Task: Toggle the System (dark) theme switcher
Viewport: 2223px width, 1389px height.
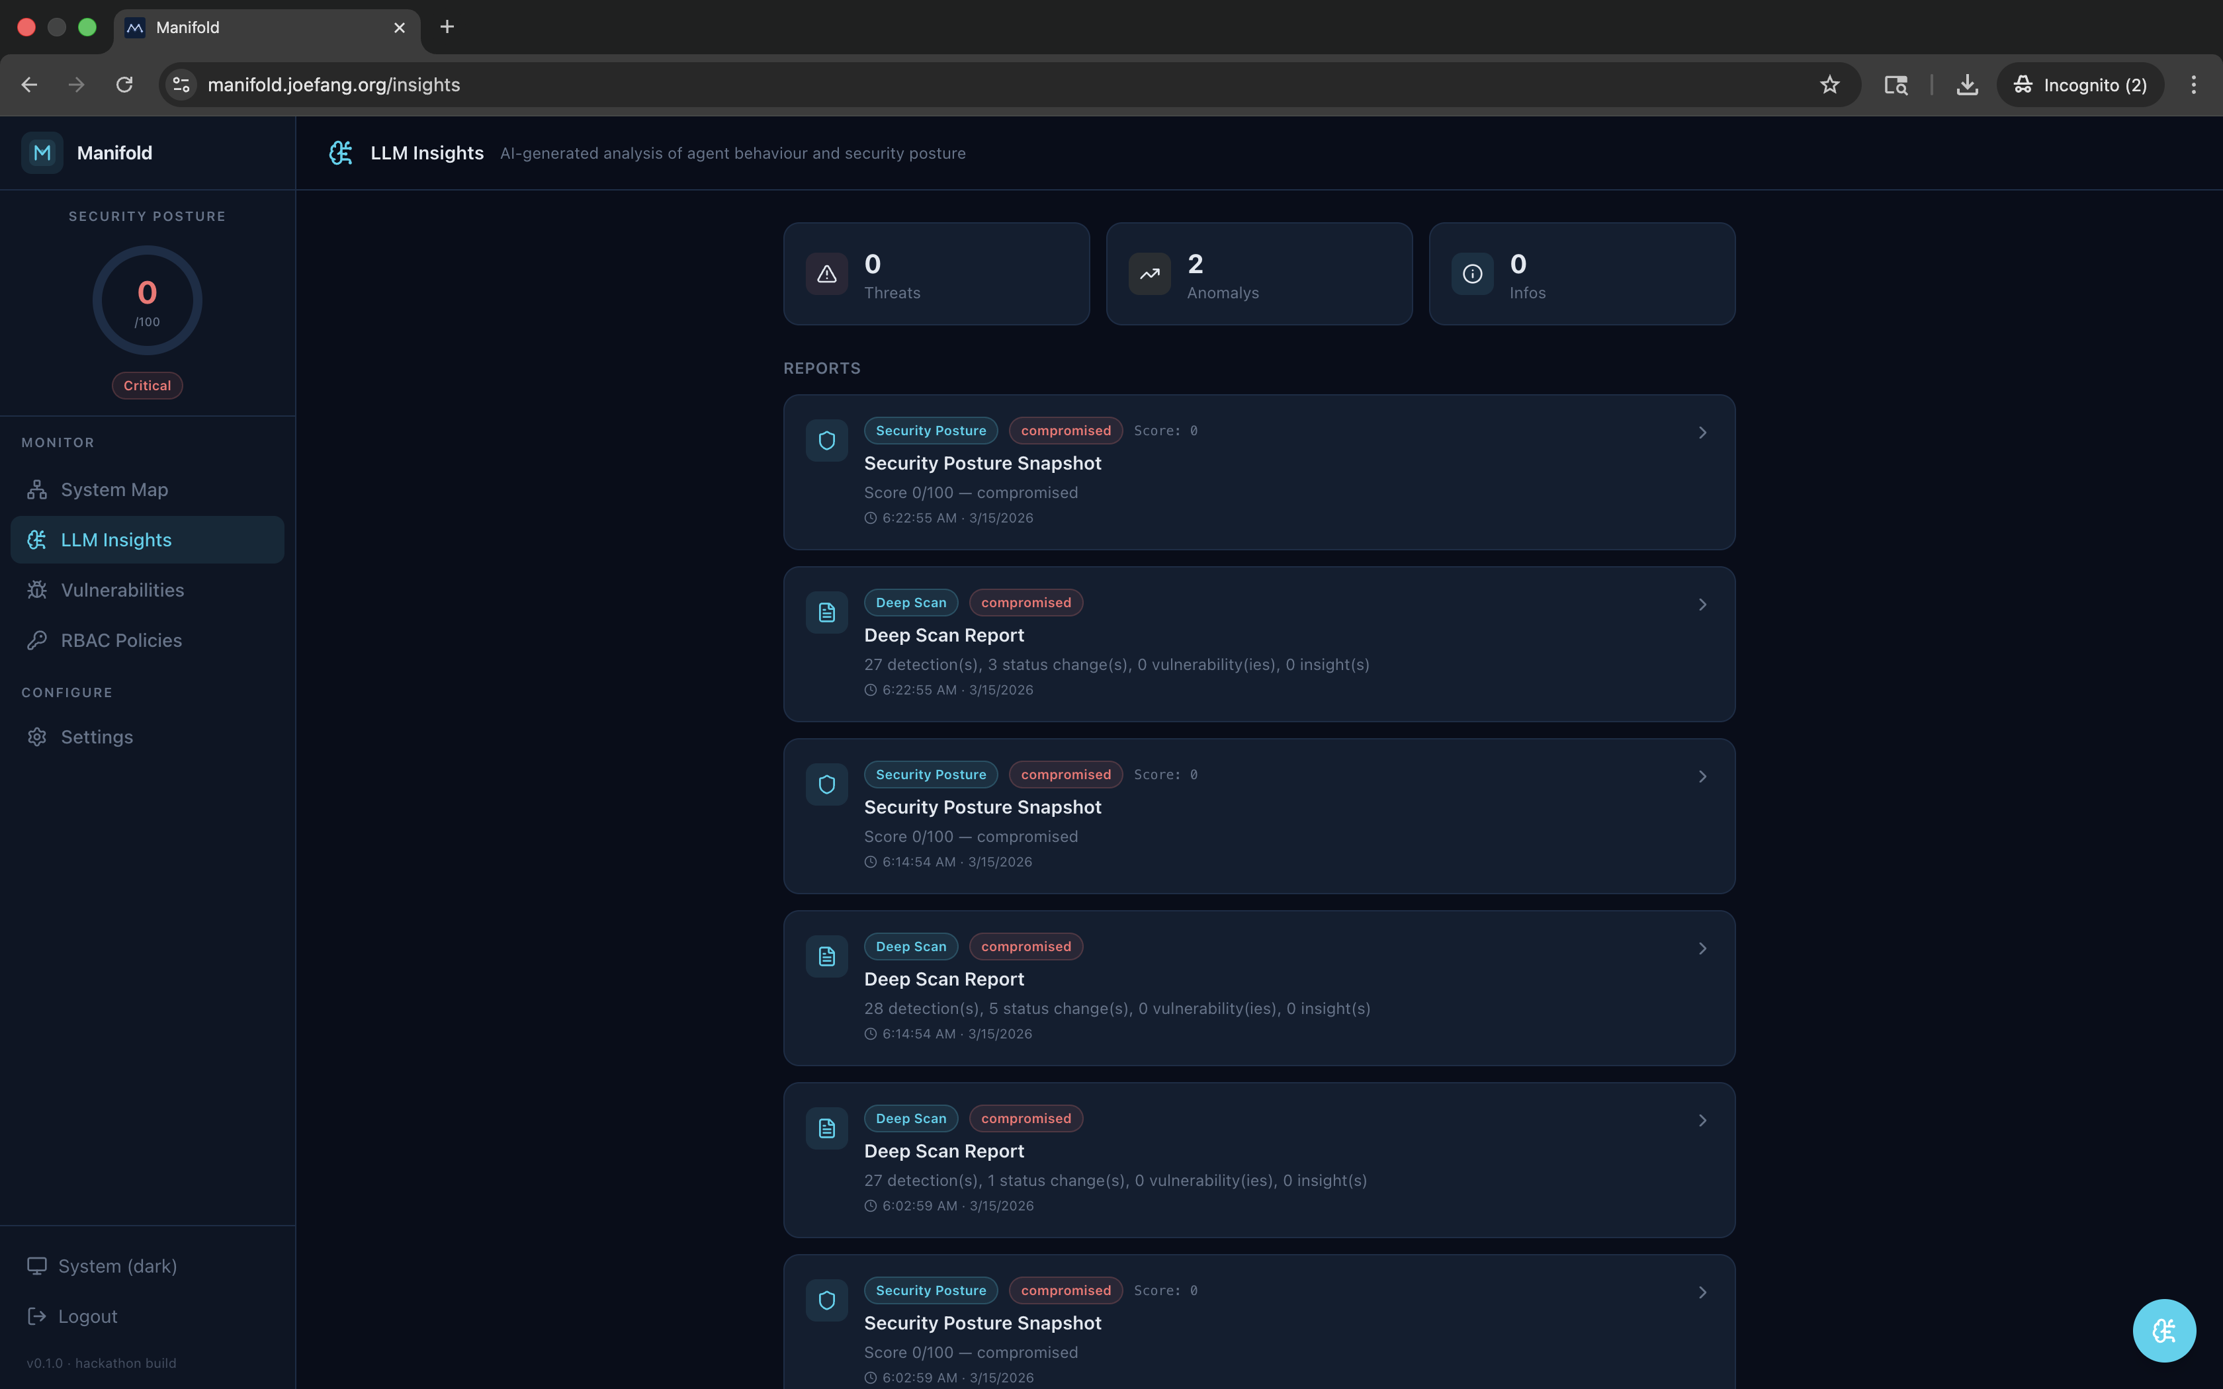Action: pos(102,1266)
